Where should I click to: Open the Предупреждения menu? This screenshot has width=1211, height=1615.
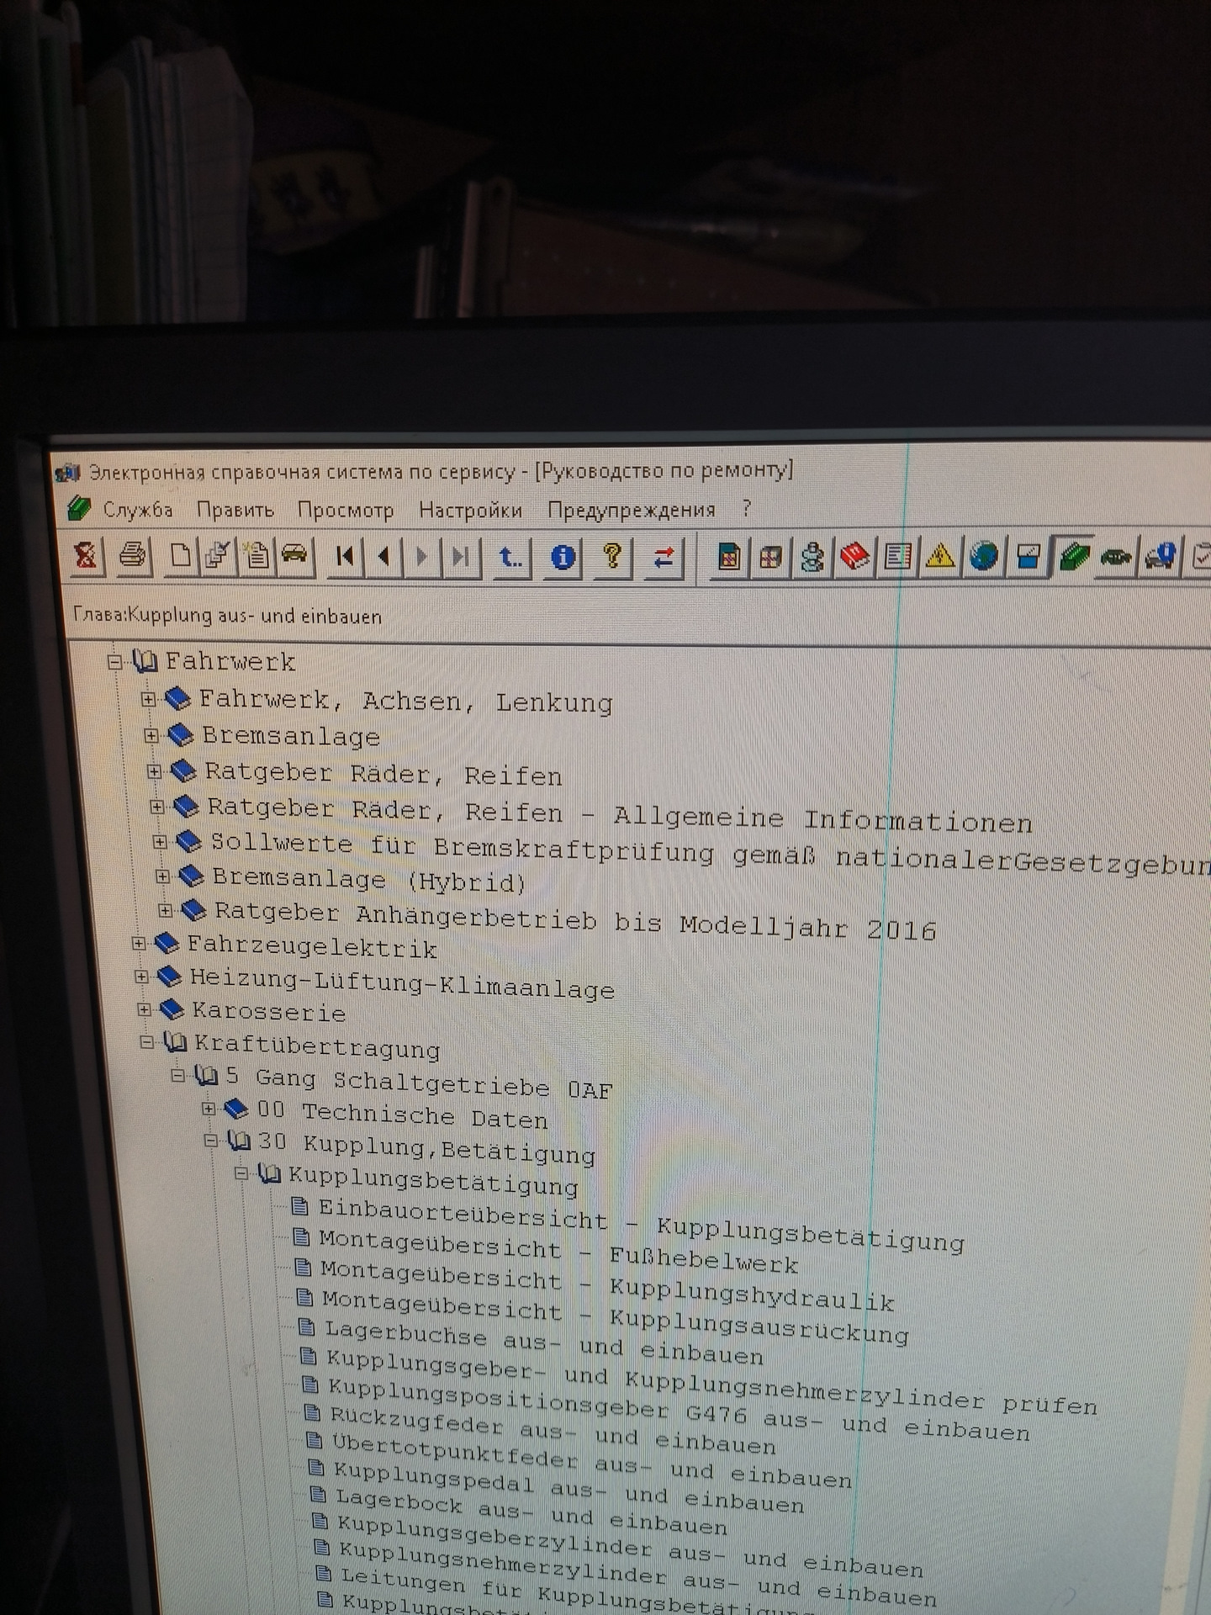pyautogui.click(x=631, y=511)
